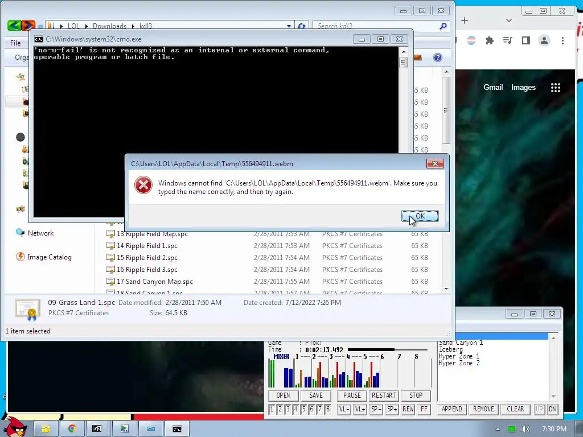Open Chrome three-dot menu

563,40
